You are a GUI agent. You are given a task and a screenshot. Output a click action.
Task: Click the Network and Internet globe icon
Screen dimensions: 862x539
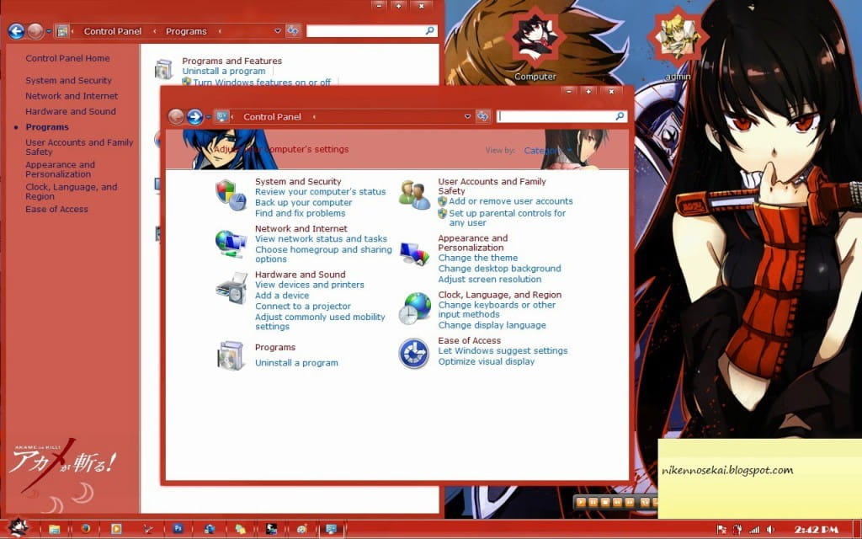pyautogui.click(x=229, y=243)
